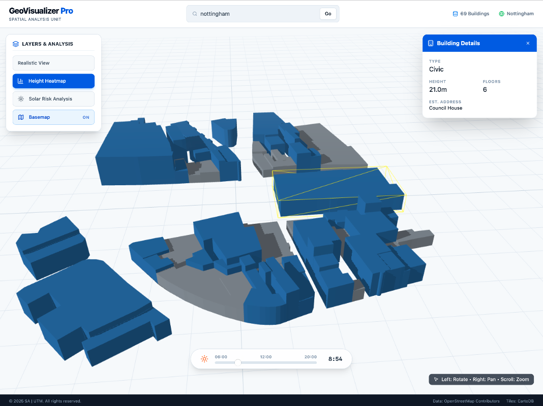Enable Solar Risk Analysis mode
Image resolution: width=543 pixels, height=406 pixels.
pos(53,99)
